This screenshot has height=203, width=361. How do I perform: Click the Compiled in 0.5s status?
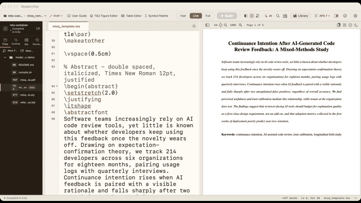15,198
